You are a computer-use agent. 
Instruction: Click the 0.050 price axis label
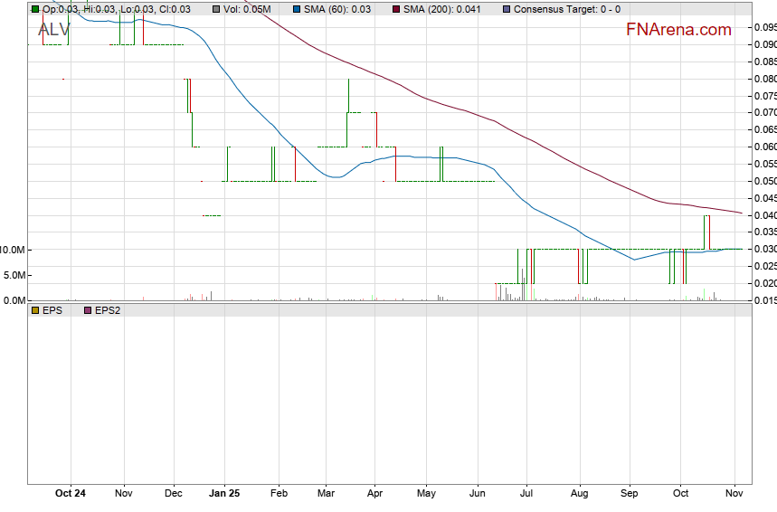[x=764, y=181]
